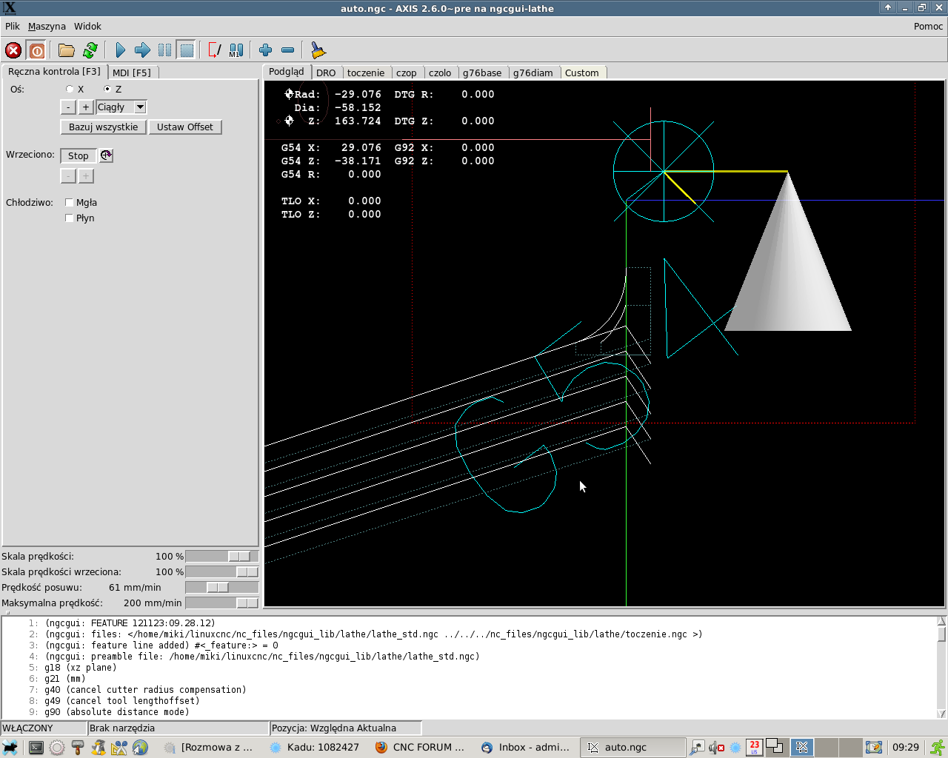This screenshot has width=948, height=758.
Task: Toggle machine power button in toolbar
Action: [36, 50]
